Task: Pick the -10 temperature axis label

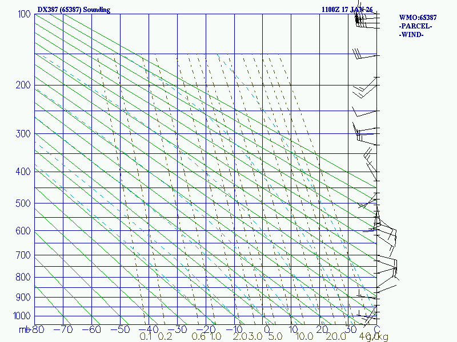Action: (x=235, y=329)
